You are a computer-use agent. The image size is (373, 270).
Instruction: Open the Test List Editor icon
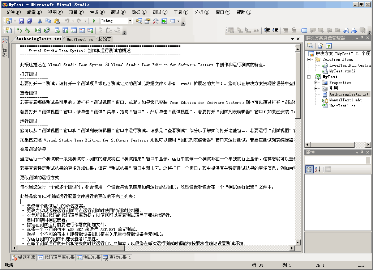65,30
